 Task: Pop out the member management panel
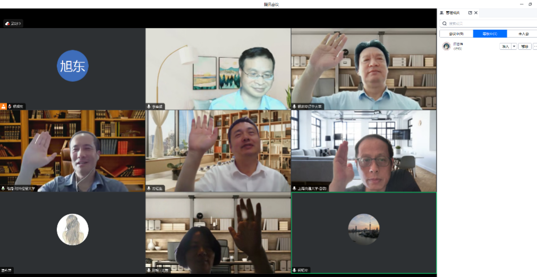(470, 13)
